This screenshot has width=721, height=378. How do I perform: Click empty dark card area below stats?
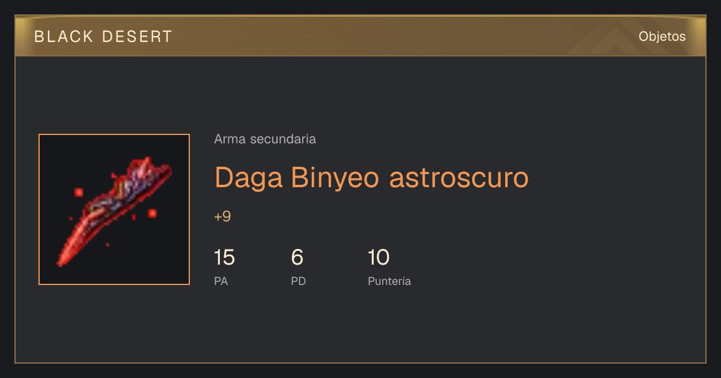pos(360,327)
